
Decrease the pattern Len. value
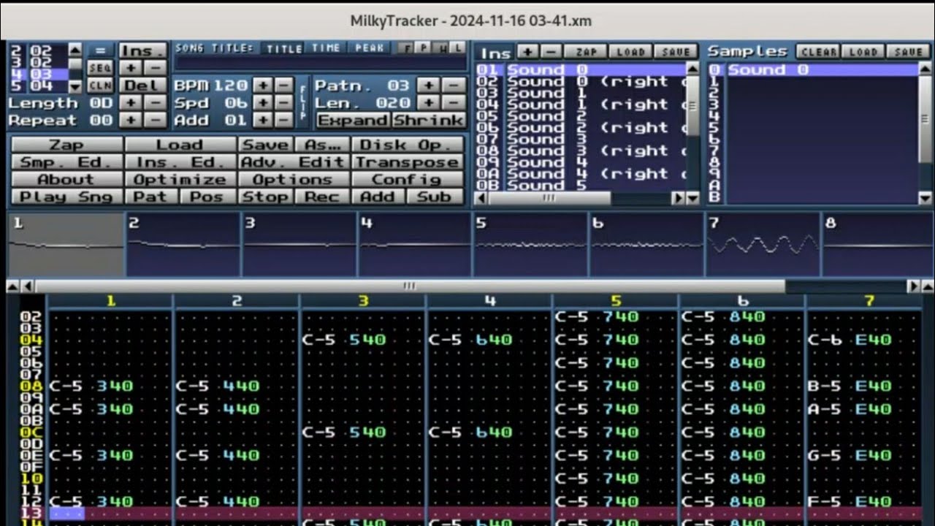point(453,103)
